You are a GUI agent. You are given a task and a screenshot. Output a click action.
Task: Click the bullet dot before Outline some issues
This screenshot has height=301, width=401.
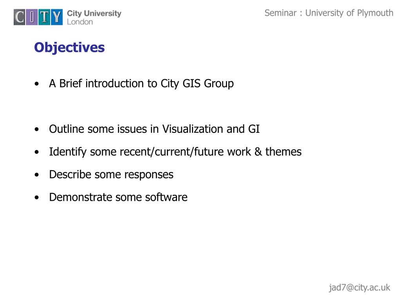click(37, 129)
